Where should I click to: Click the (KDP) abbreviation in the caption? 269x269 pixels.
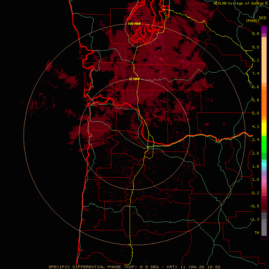point(131,267)
